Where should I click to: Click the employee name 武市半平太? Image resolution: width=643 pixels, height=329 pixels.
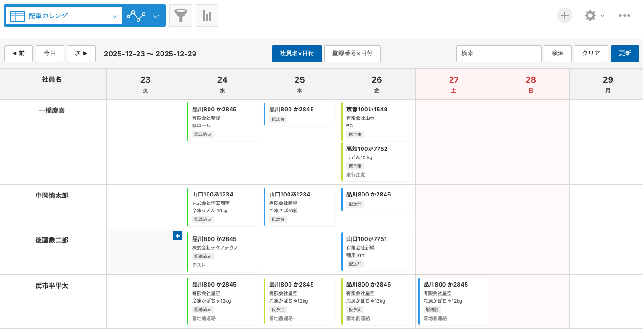52,285
